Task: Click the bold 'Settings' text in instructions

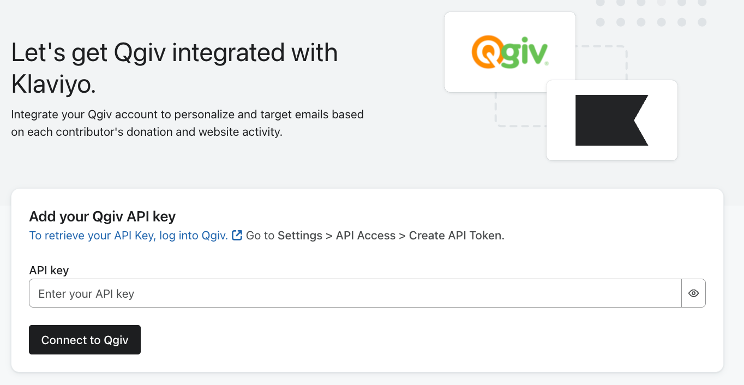Action: click(300, 236)
